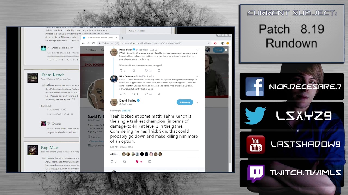
Task: Expand options chevron on Nick De Cesare's tweet
Action: pos(197,76)
